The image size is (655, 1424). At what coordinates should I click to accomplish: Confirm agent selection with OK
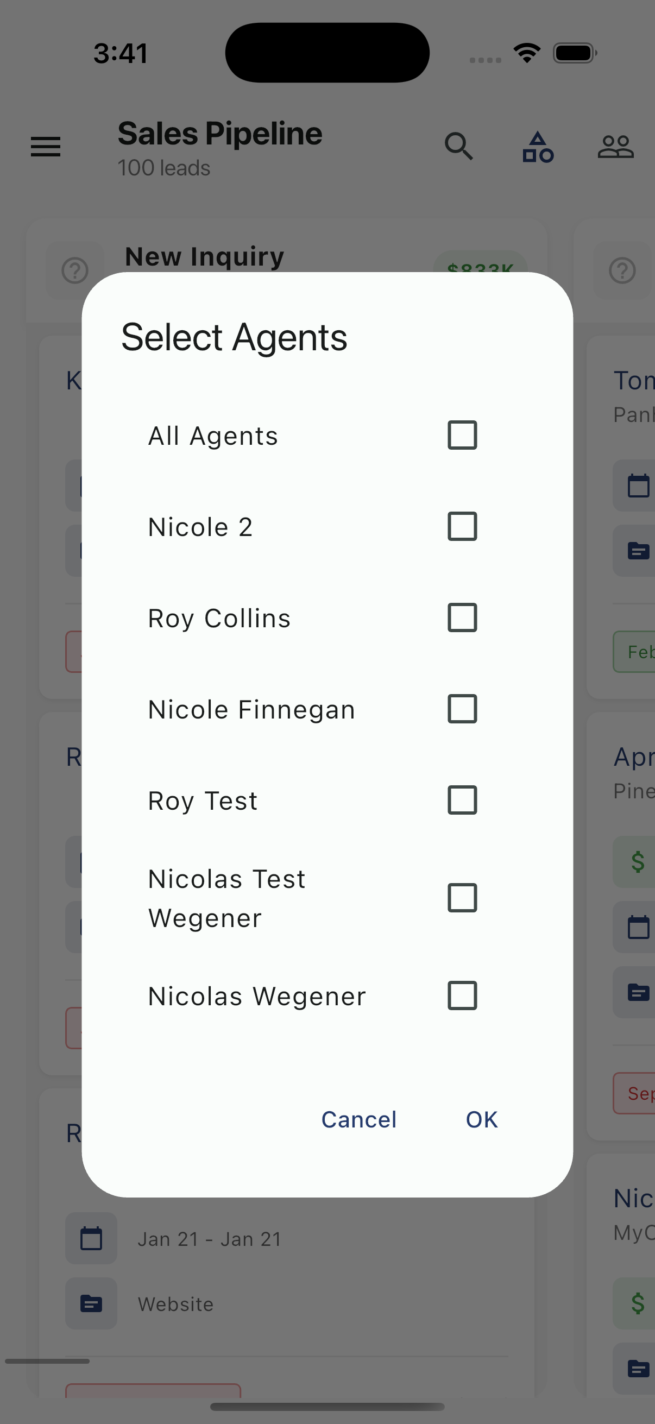coord(481,1119)
